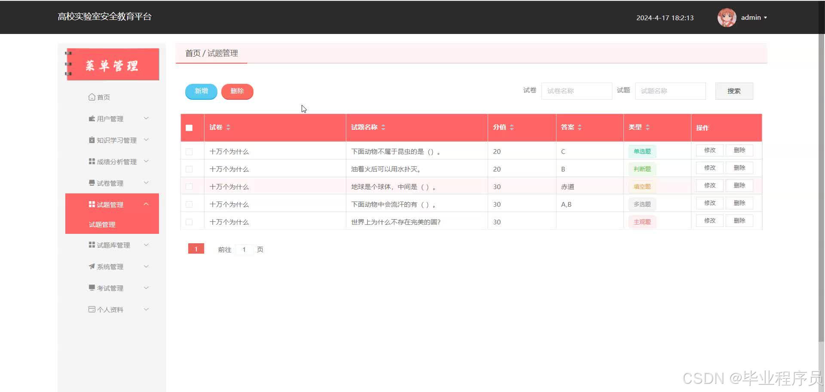This screenshot has width=825, height=392.
Task: Click the 个人资料 card icon
Action: click(92, 309)
